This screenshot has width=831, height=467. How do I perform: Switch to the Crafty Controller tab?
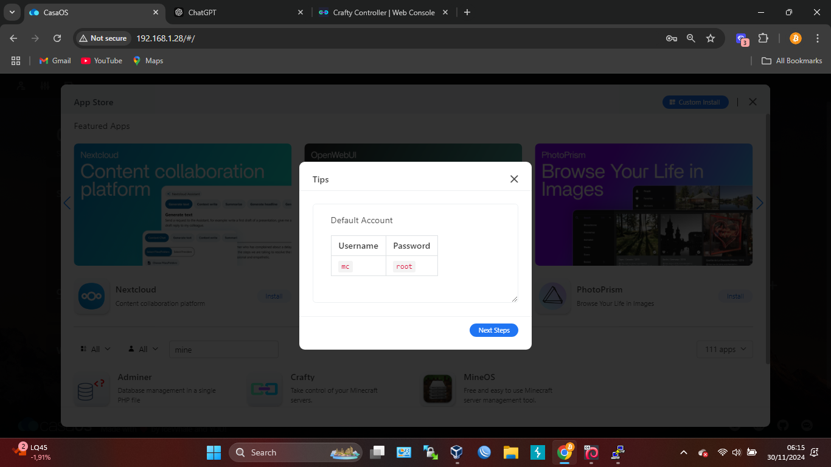click(x=383, y=12)
